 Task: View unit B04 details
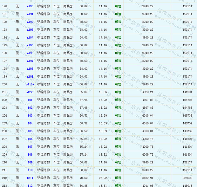click(30, 123)
